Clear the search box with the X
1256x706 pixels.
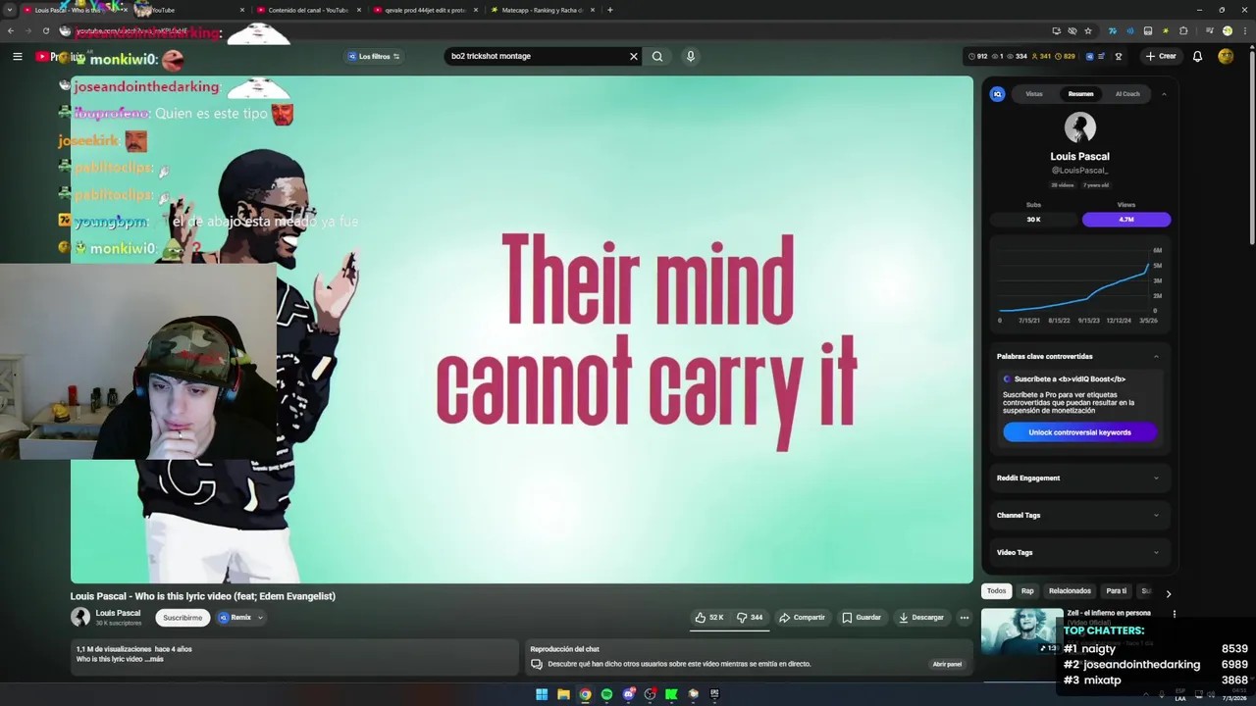(633, 56)
